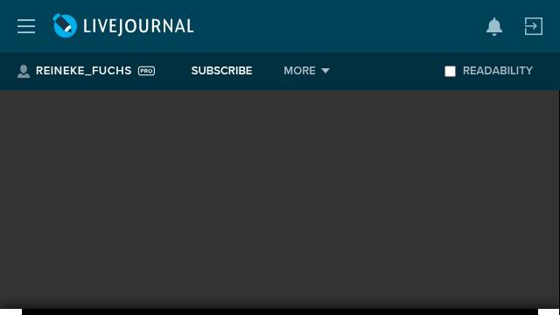Toggle the Readability checkbox
The image size is (560, 315).
[x=450, y=71]
